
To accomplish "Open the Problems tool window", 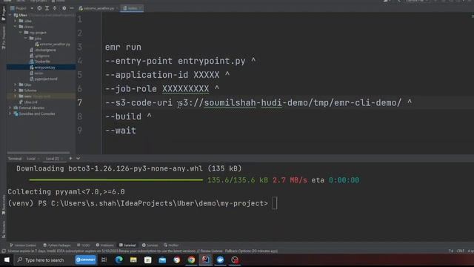I will click(x=104, y=245).
